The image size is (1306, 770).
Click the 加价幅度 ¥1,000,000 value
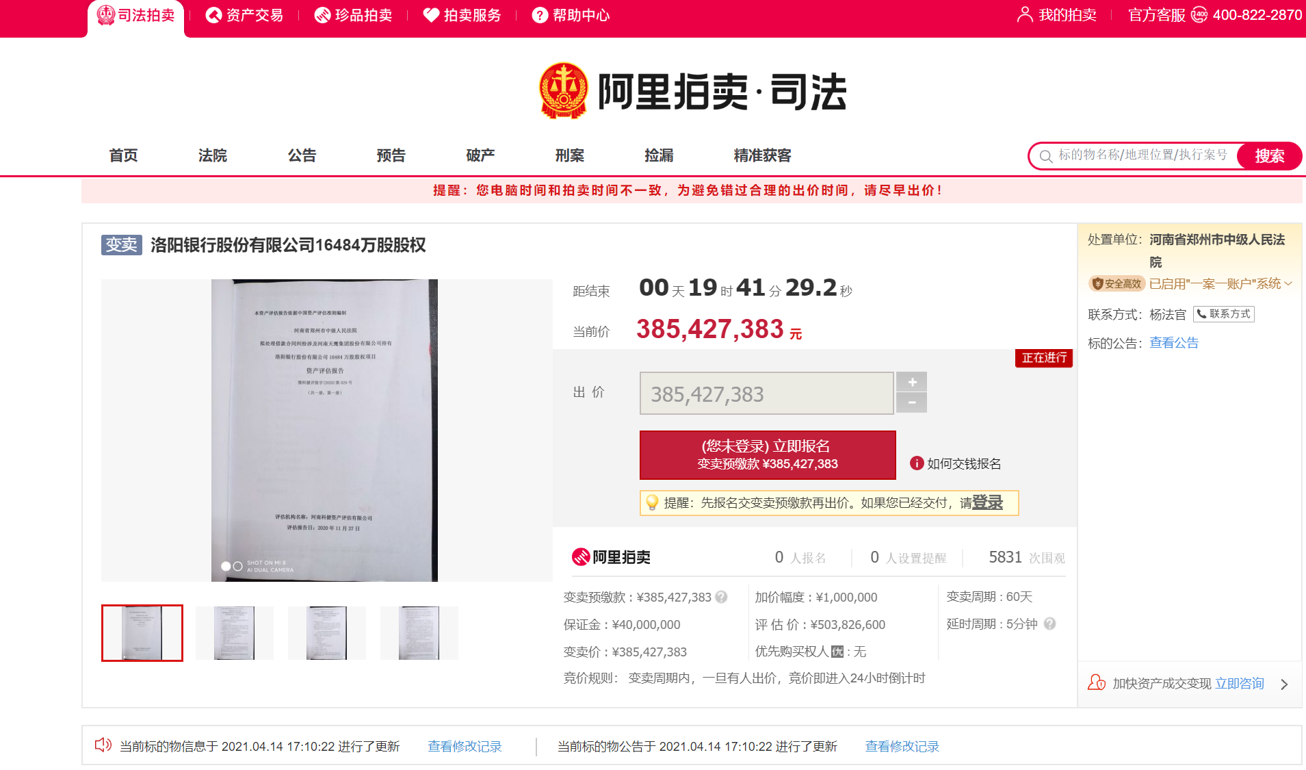pos(846,598)
